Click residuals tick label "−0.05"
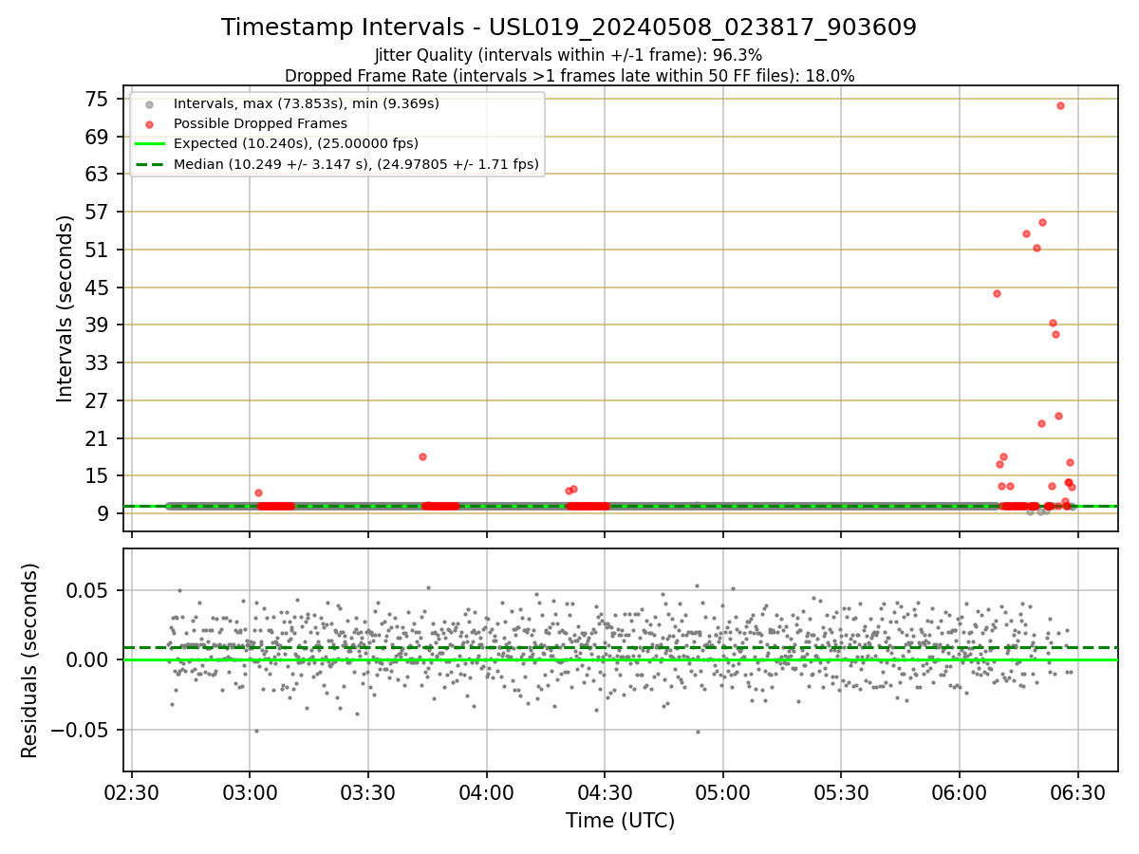The width and height of the screenshot is (1139, 854). 82,731
